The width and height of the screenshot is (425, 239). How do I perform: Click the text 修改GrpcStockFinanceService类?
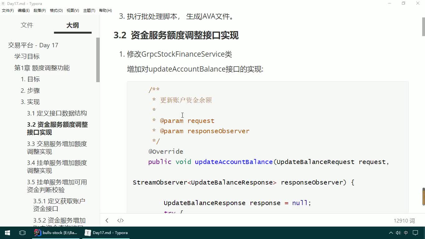coord(179,54)
